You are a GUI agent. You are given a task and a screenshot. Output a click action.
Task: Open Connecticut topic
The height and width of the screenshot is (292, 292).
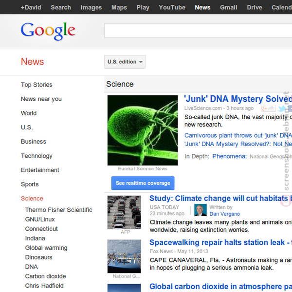click(x=41, y=229)
